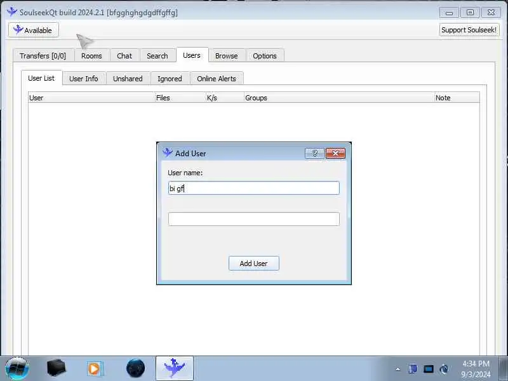
Task: Sort the list by the Files column header
Action: [180, 98]
